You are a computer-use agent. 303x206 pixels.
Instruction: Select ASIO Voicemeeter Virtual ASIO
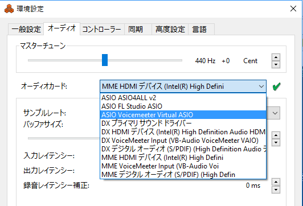pyautogui.click(x=183, y=115)
